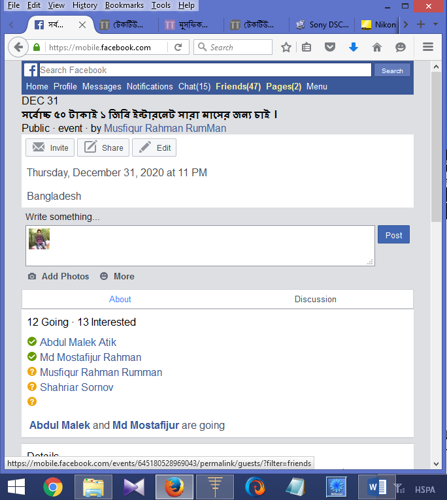Click the Edit event button

coord(154,148)
